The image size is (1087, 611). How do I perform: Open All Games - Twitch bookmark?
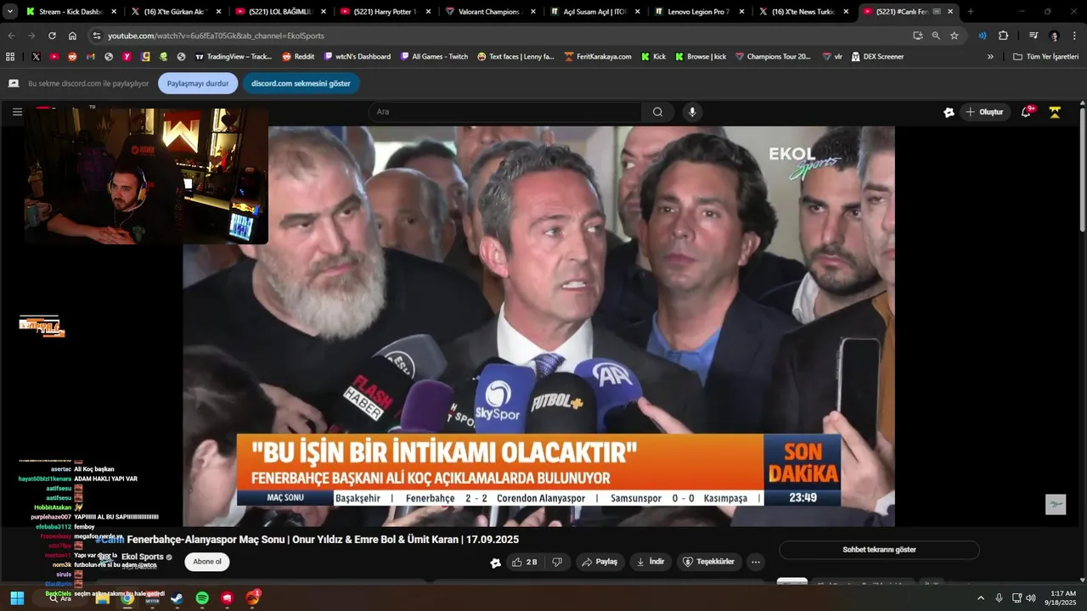[433, 57]
